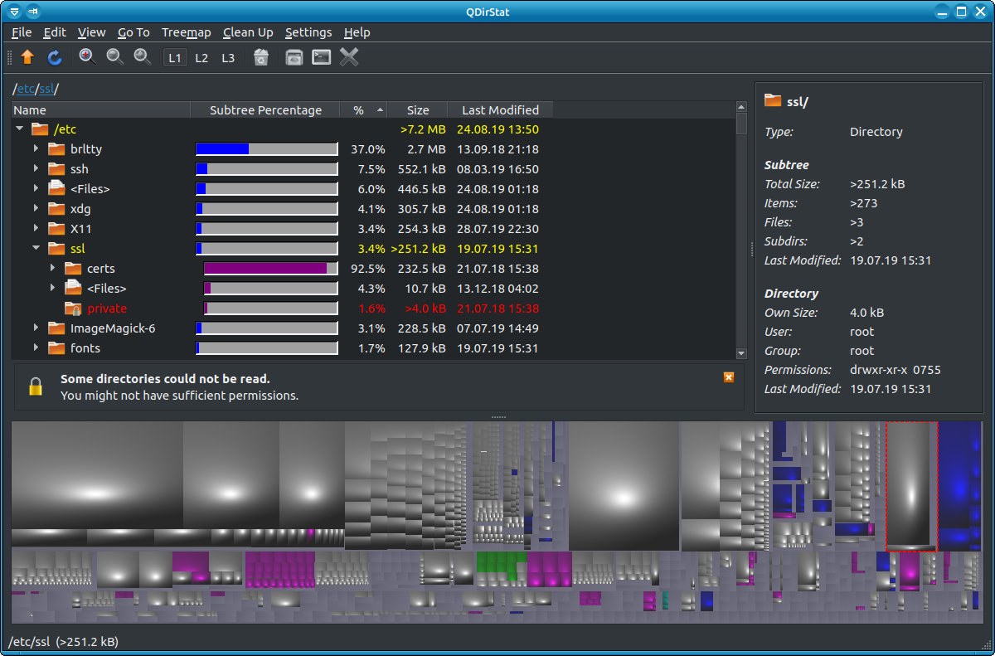This screenshot has width=995, height=656.
Task: Sort by the Size column header
Action: (418, 110)
